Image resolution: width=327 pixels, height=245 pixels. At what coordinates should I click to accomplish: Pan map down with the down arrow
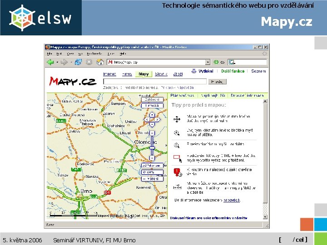click(x=152, y=125)
